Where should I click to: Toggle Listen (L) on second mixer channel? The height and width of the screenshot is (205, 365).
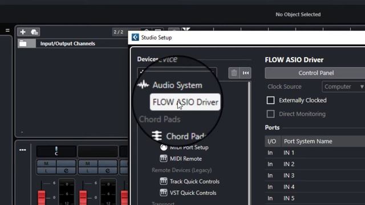pos(88,171)
